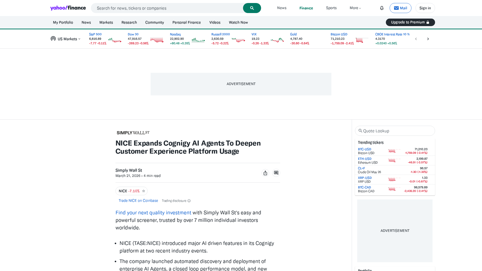The height and width of the screenshot is (271, 482).
Task: Open the BTC-USD trending ticker
Action: (364, 149)
